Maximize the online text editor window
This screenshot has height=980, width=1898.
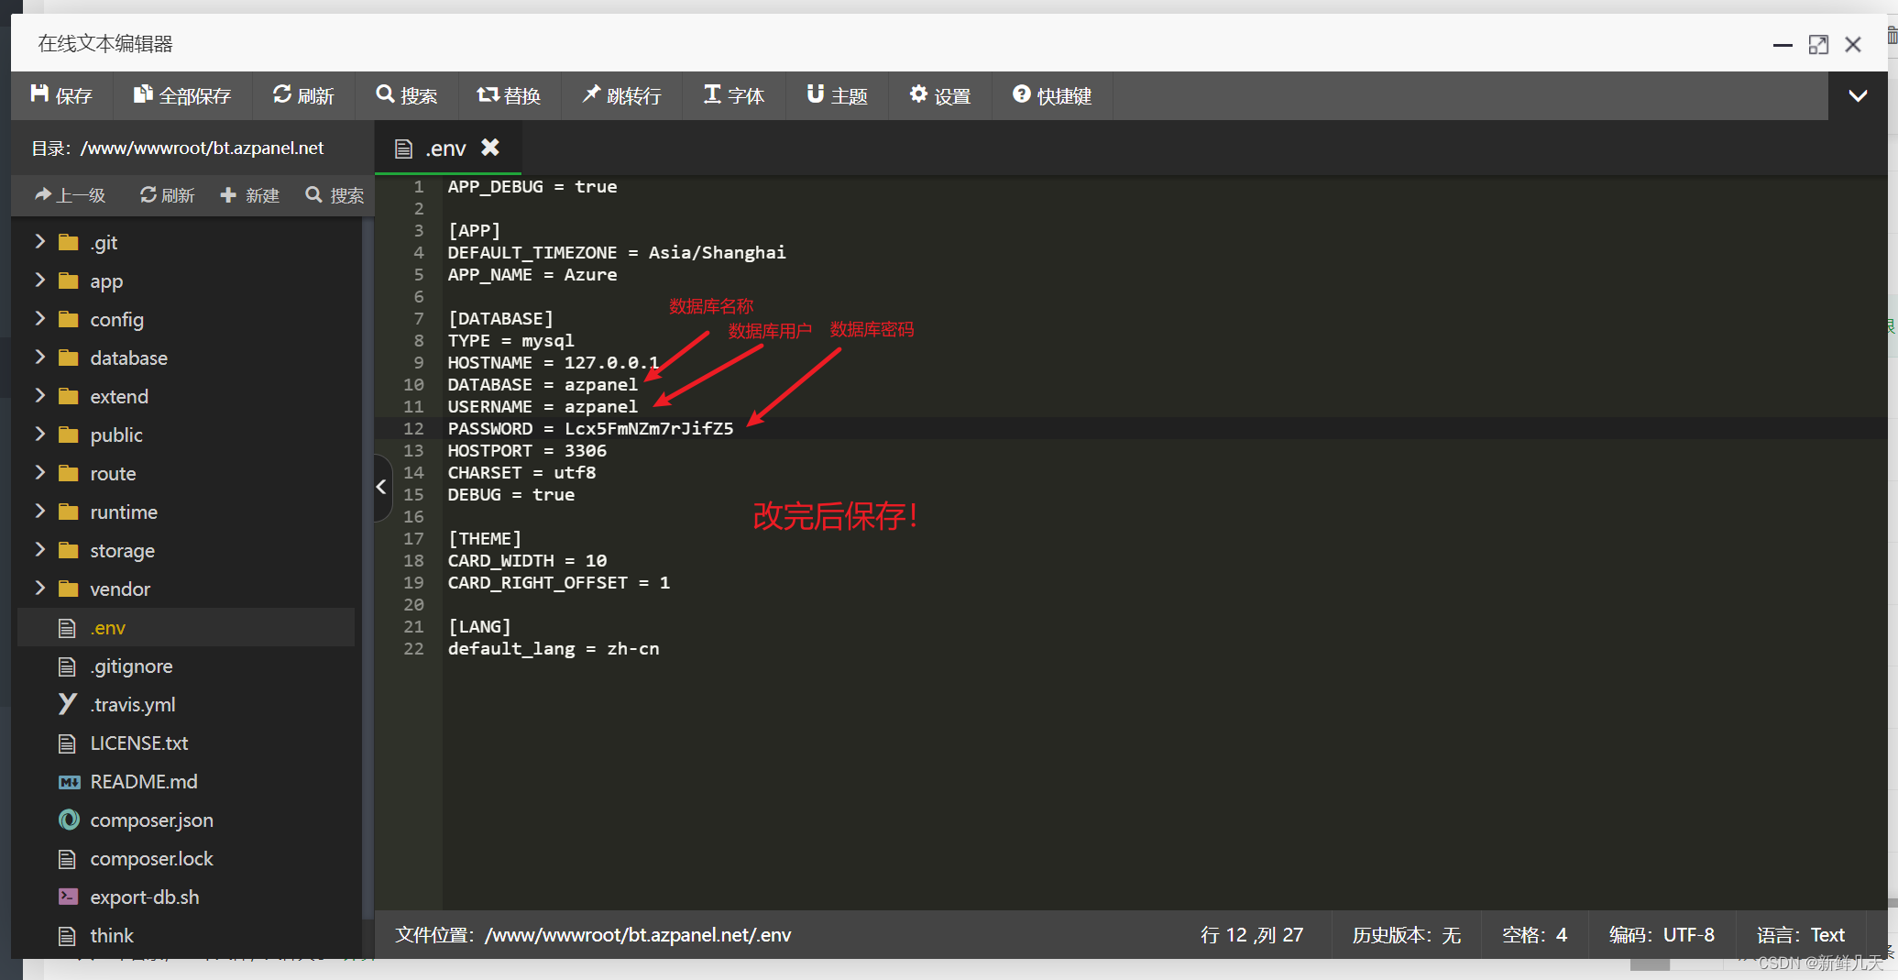click(1818, 44)
